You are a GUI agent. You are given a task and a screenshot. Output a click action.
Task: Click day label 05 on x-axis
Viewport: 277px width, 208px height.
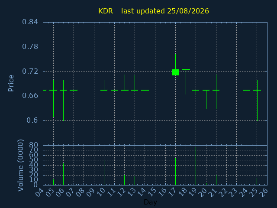click(x=50, y=192)
